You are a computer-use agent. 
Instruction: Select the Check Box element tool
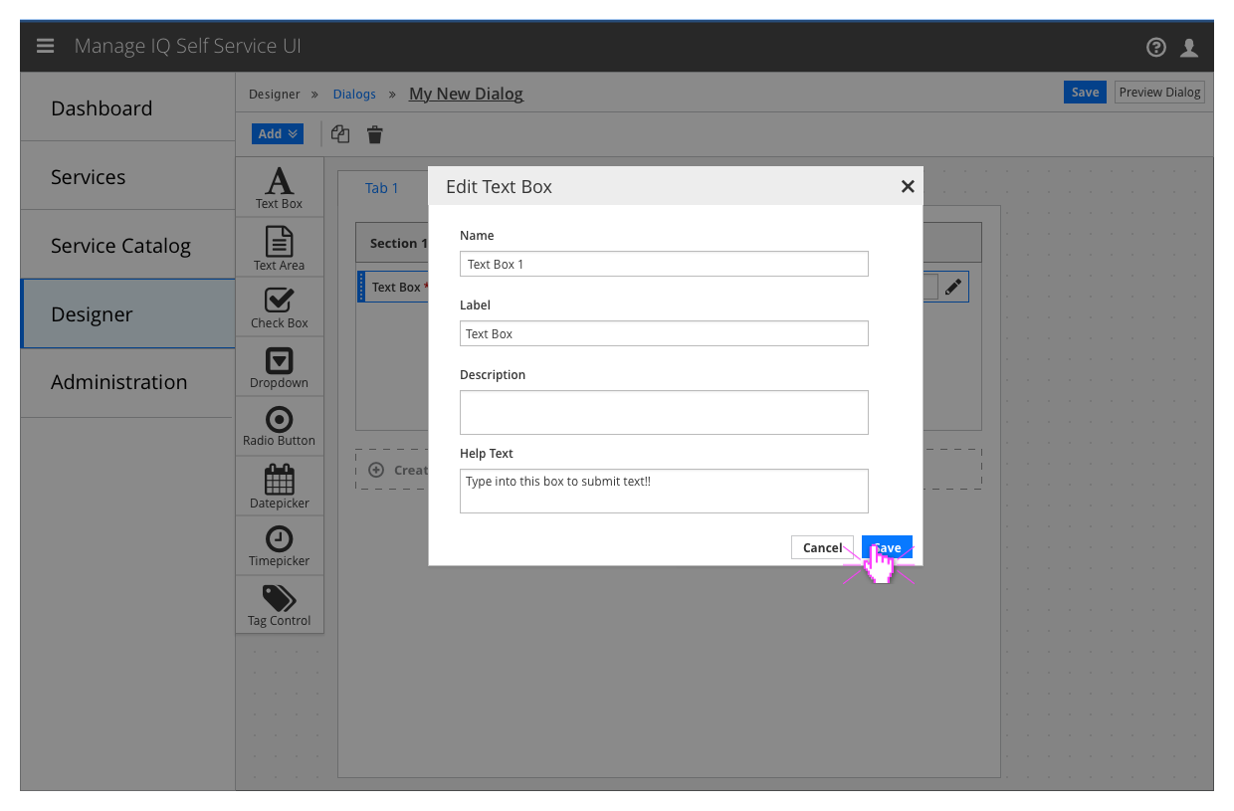coord(279,305)
